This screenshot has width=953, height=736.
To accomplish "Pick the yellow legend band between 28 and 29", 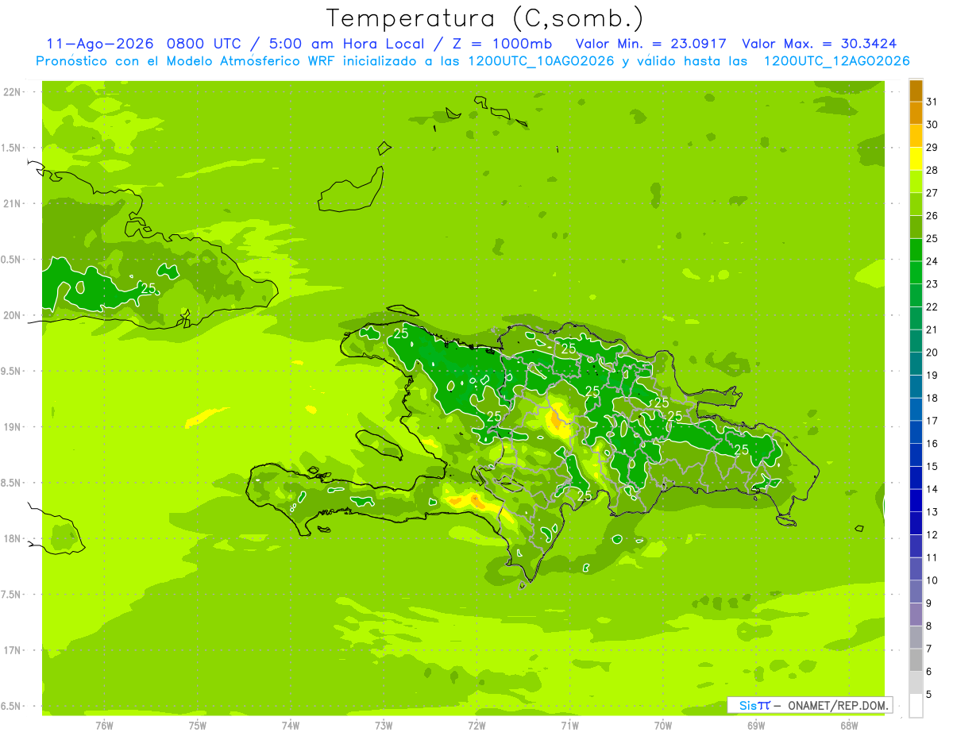I will [x=916, y=159].
